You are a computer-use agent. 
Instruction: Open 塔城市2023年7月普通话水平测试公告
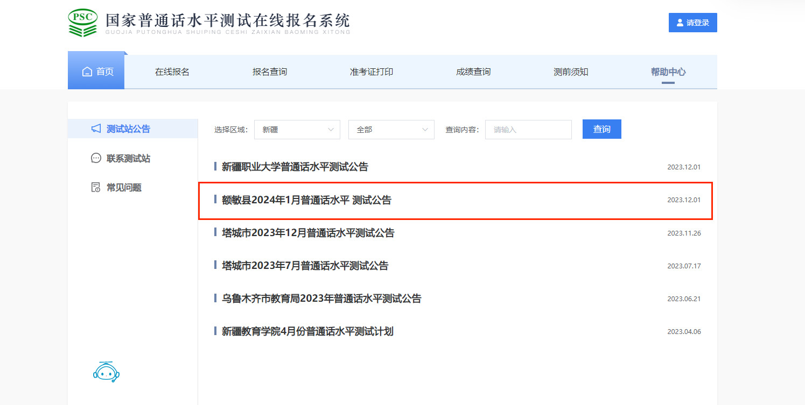(305, 266)
